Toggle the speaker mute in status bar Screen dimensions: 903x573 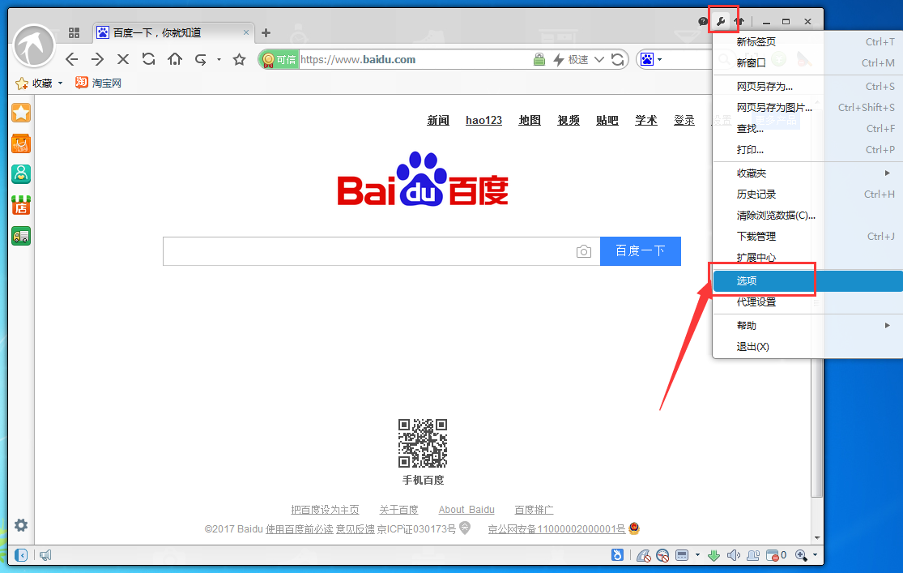pos(734,555)
